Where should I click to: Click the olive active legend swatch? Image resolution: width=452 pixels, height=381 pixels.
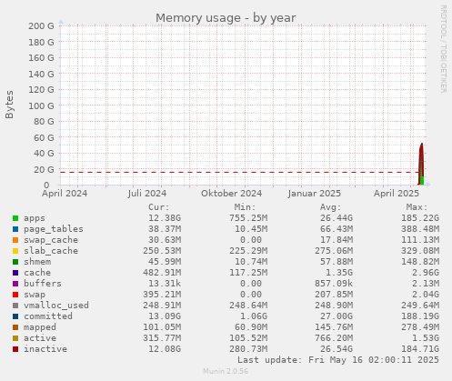pos(15,338)
